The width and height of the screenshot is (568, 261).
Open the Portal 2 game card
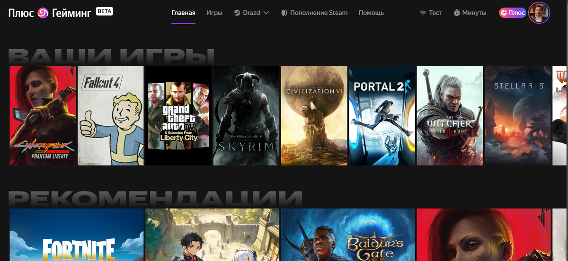pos(382,116)
